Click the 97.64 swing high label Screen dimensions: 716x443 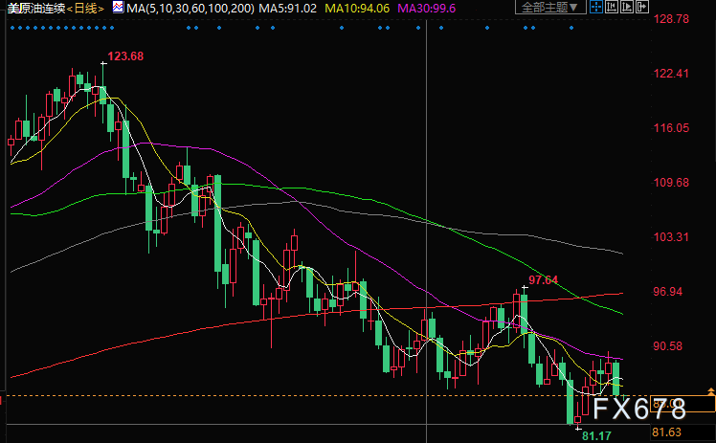point(543,280)
